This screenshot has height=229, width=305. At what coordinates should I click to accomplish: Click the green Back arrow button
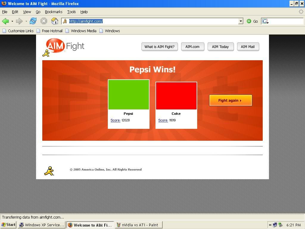[x=5, y=21]
